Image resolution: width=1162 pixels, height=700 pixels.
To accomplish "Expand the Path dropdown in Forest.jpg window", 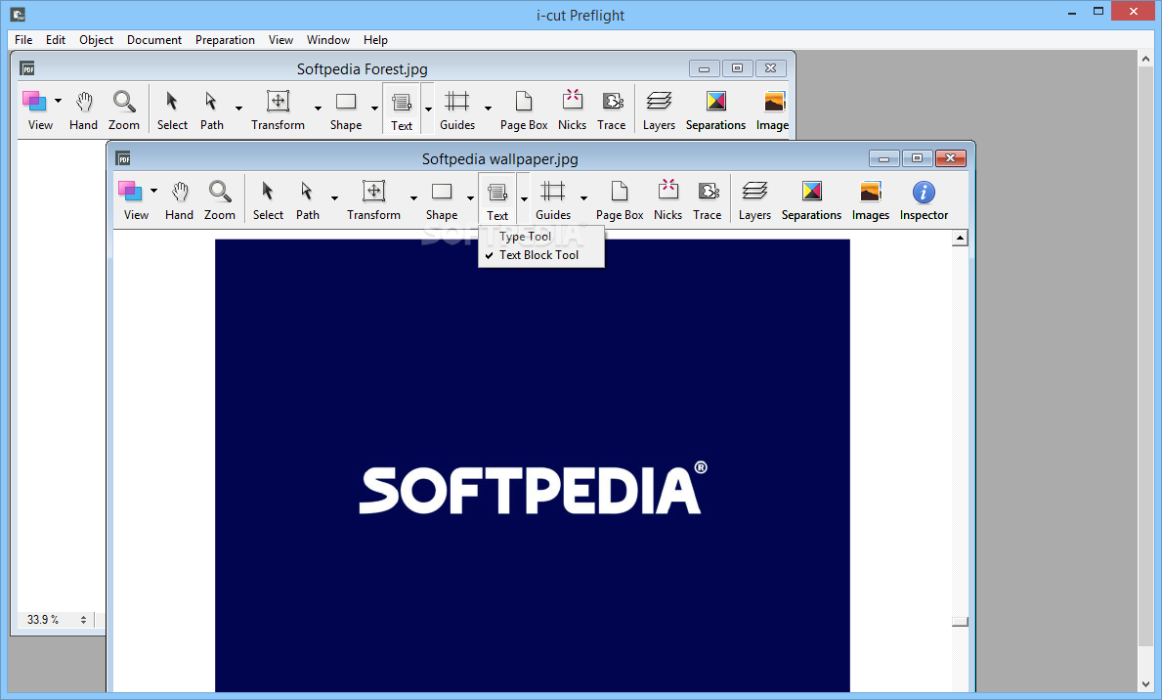I will (238, 109).
